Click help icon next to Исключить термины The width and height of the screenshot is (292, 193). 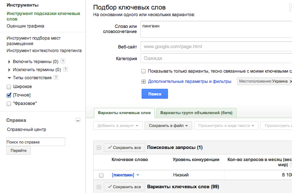(x=65, y=69)
